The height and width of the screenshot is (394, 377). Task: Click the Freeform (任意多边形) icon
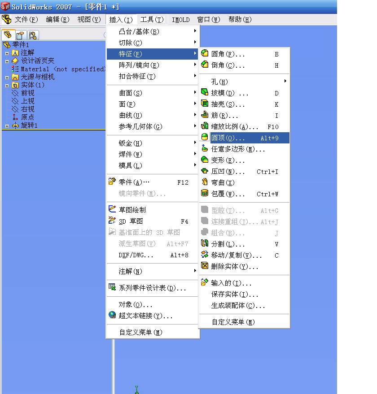tap(205, 148)
